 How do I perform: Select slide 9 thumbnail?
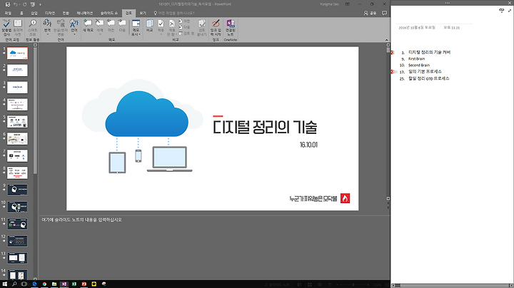pyautogui.click(x=17, y=190)
